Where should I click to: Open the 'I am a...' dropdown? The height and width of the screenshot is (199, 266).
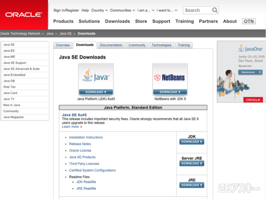click(146, 10)
